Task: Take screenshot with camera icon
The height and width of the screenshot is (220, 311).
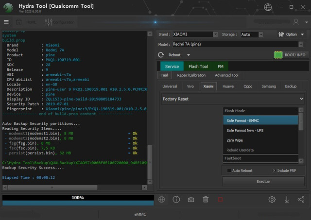Action: [191, 200]
